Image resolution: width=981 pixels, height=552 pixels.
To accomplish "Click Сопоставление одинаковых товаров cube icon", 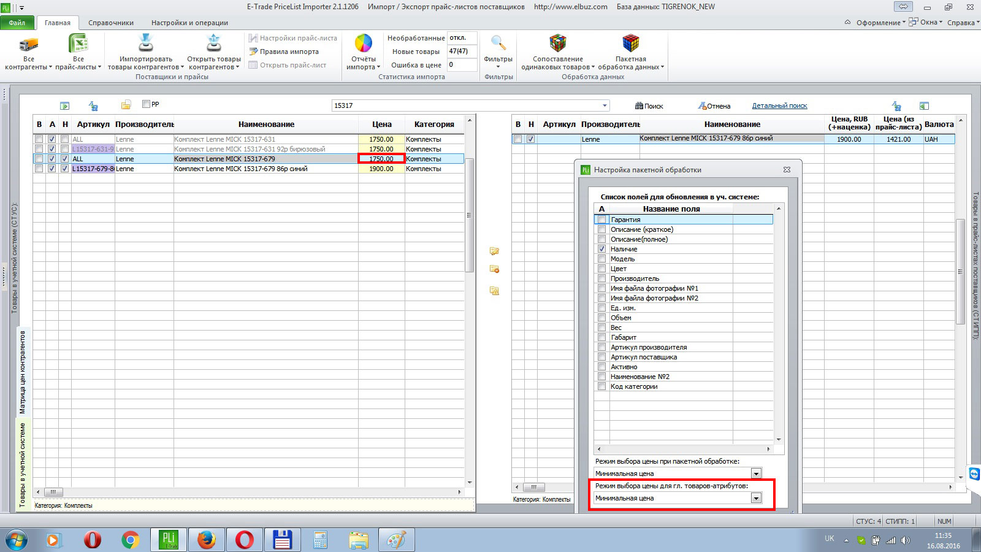I will click(558, 44).
